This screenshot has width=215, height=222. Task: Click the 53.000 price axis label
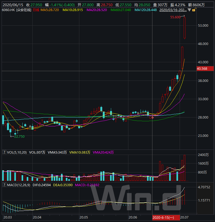203,26
